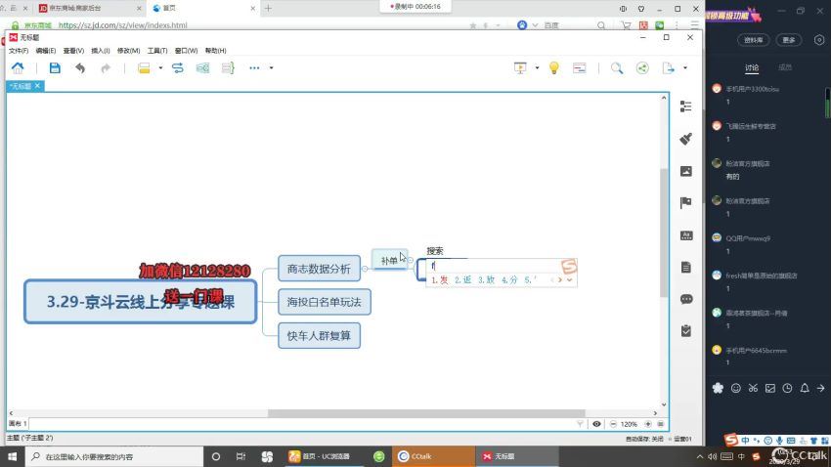Open export dropdown arrow
Image resolution: width=831 pixels, height=467 pixels.
pyautogui.click(x=685, y=67)
